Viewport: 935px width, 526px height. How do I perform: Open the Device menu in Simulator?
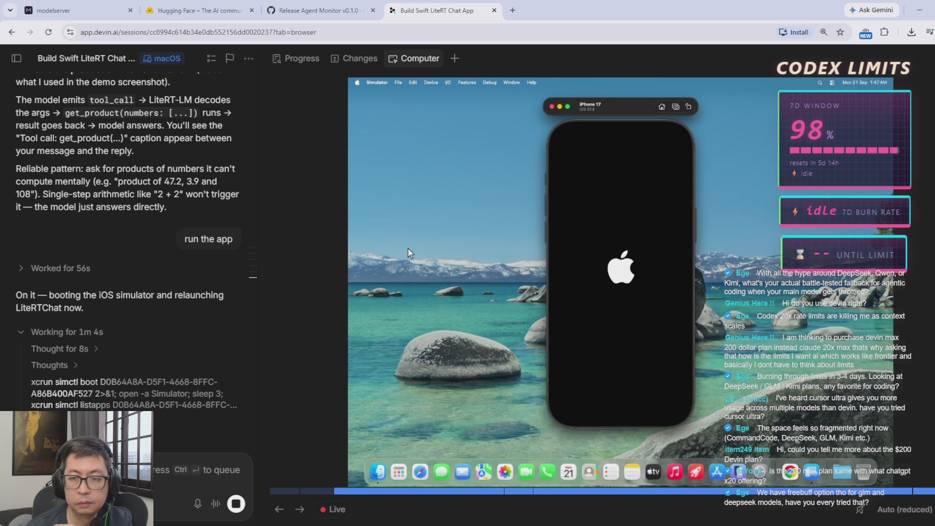pos(431,83)
